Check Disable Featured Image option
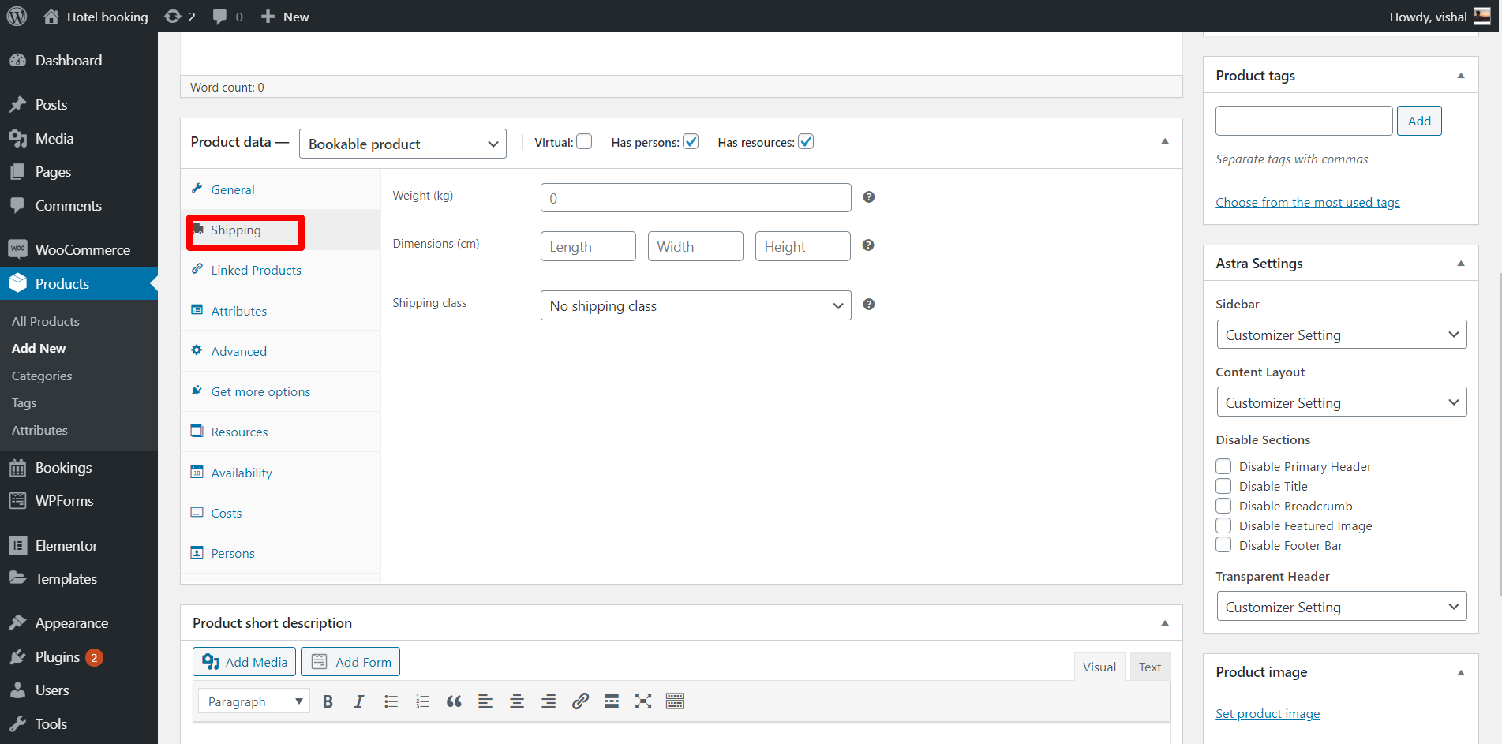 1223,525
